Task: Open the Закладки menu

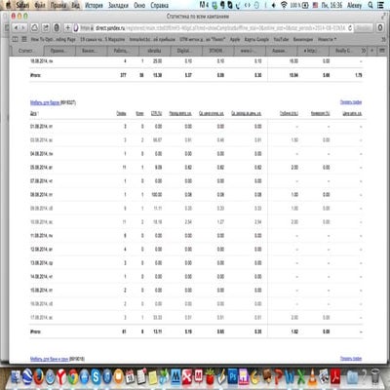Action: pyautogui.click(x=118, y=5)
